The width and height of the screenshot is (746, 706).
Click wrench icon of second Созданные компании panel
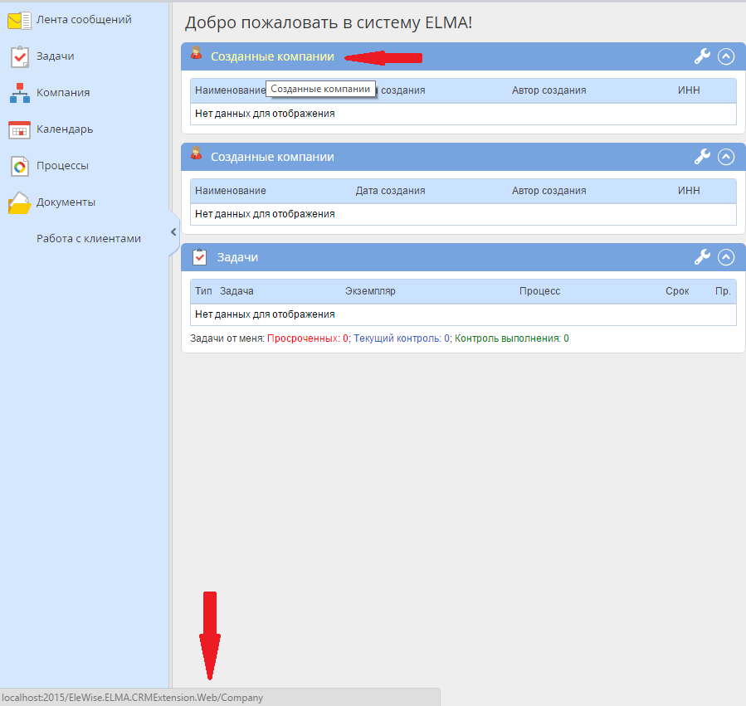tap(702, 157)
